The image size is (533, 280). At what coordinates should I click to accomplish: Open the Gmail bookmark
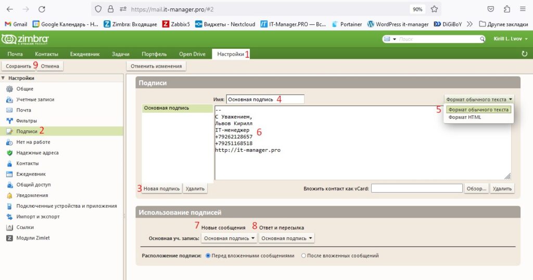(16, 24)
